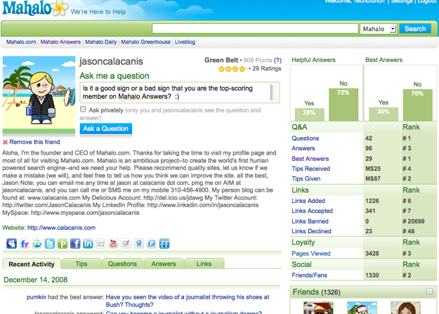Click the 'Green Belt' rank label

(x=221, y=60)
